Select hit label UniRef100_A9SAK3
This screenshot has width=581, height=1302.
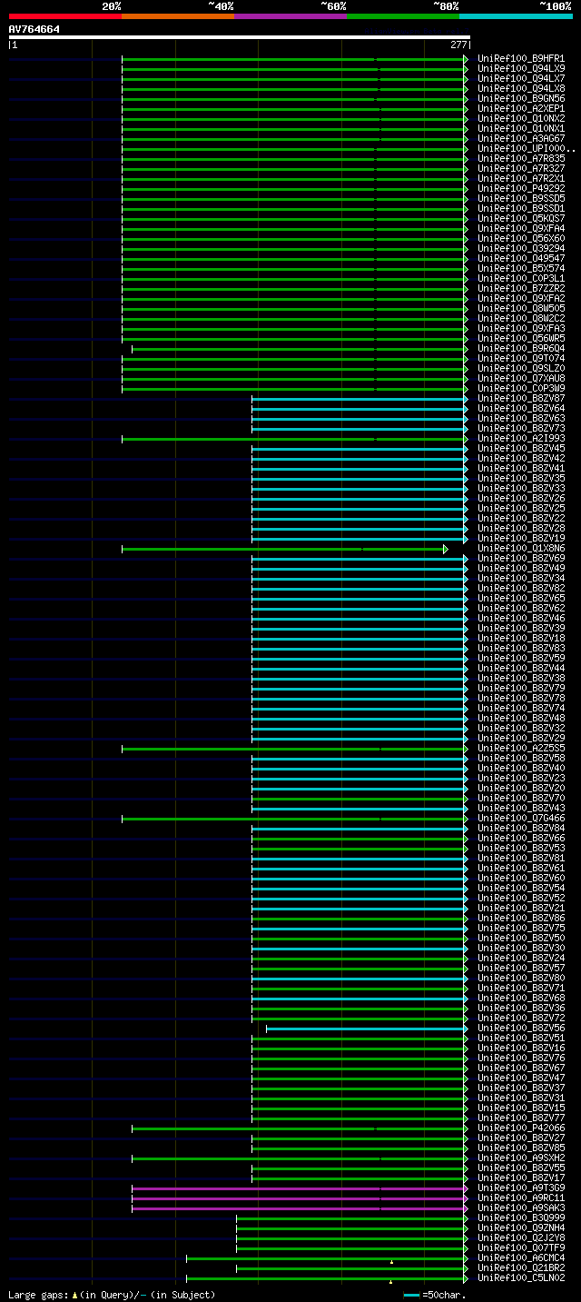point(521,1208)
